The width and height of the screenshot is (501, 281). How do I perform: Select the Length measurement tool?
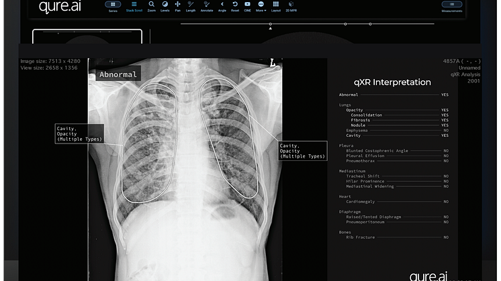(191, 7)
